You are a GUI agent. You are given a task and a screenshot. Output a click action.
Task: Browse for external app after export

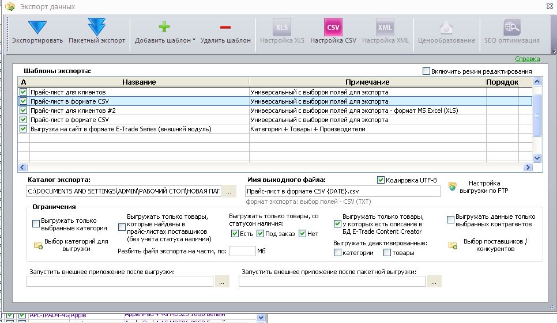222,282
